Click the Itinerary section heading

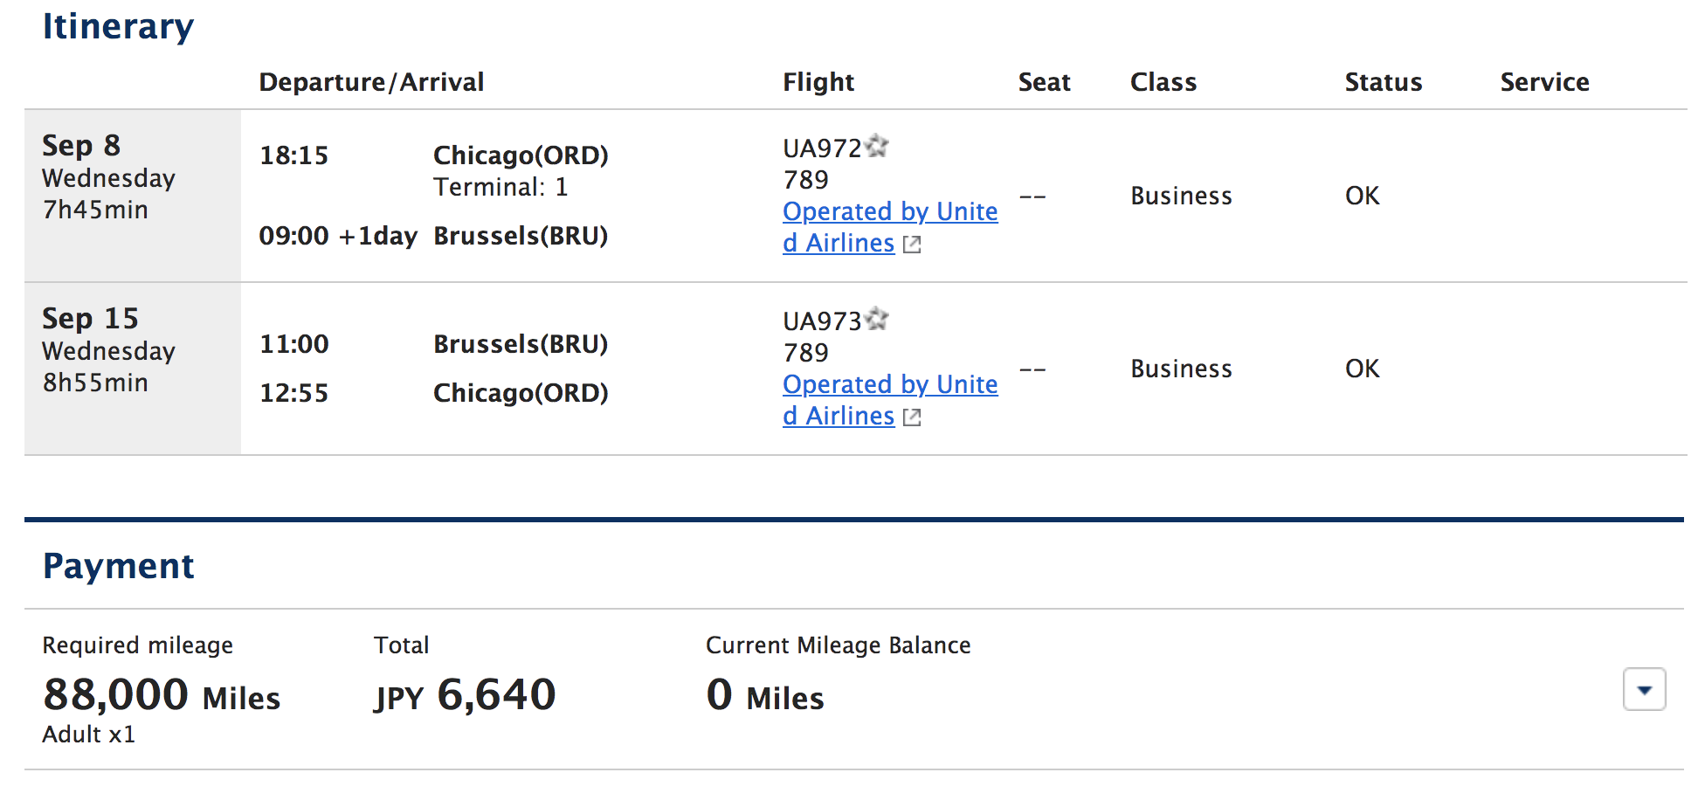click(x=118, y=26)
